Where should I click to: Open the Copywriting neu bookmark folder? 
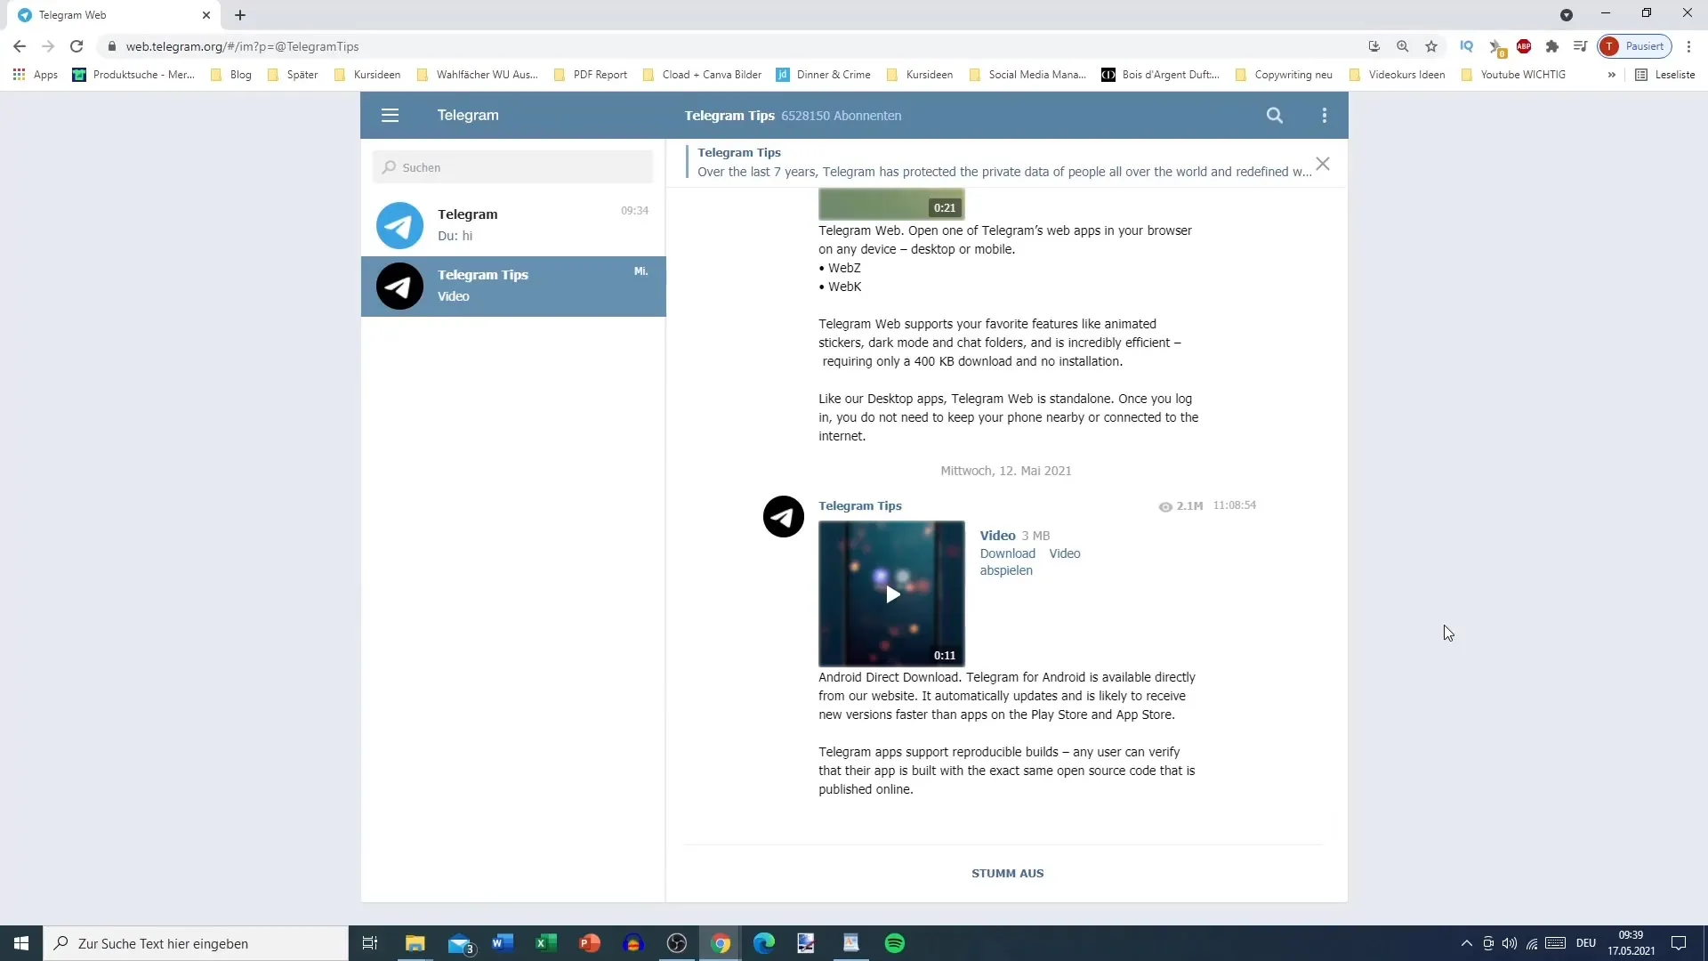1285,75
